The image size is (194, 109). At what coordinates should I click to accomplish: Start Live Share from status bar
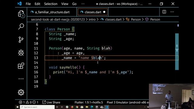coord(51,102)
